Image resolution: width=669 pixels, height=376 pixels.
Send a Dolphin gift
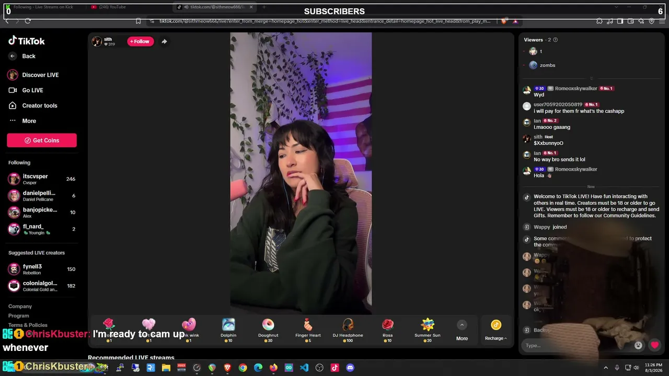coord(228,331)
